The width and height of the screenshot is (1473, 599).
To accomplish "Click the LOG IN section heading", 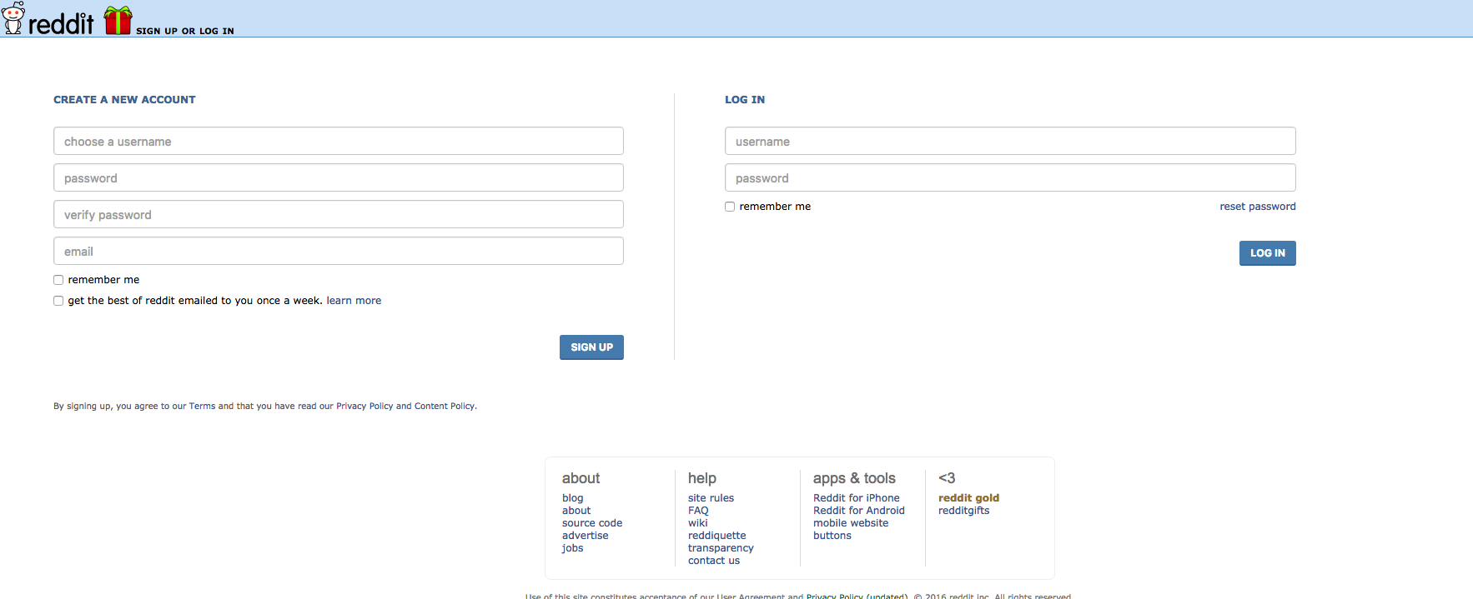I will [745, 99].
